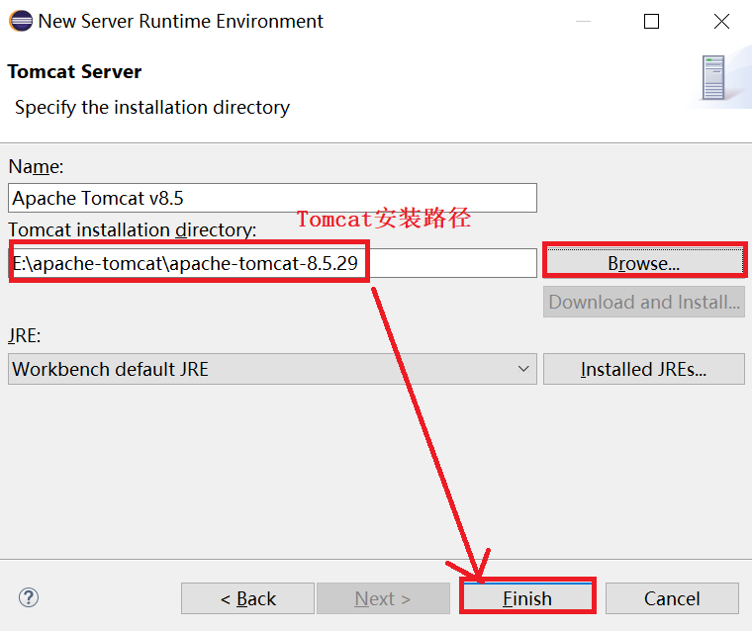Click the 'Name:' label

36,166
